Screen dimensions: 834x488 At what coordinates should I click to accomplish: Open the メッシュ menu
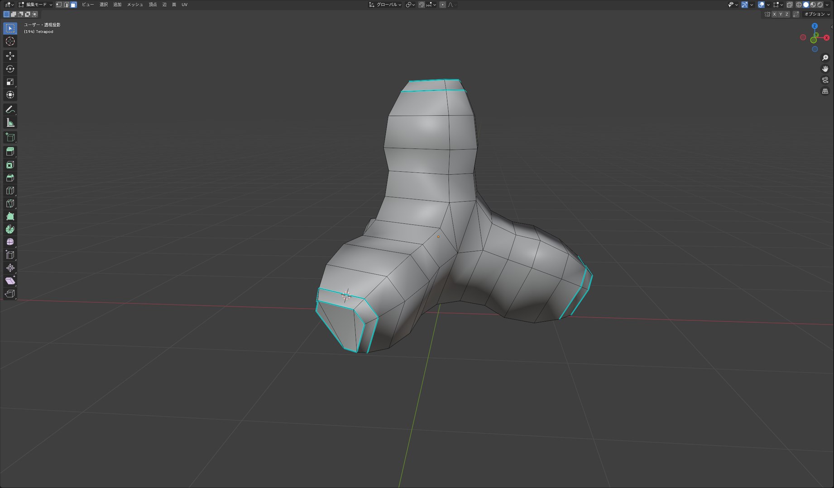[135, 5]
